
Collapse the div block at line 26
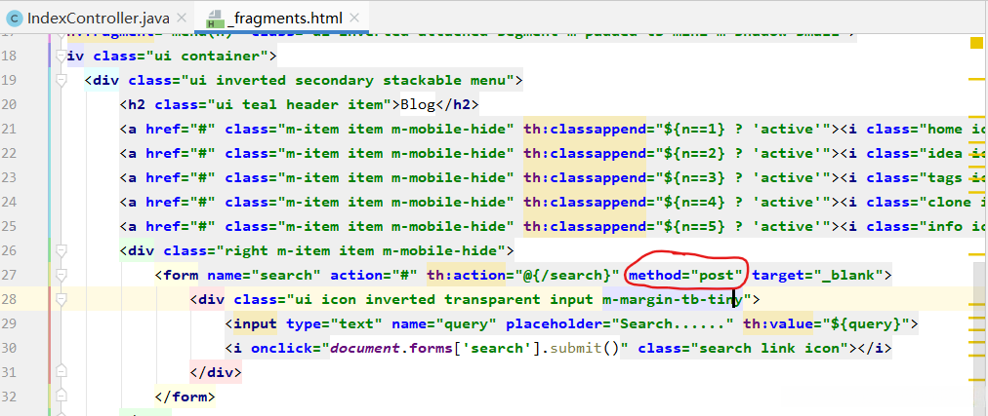(x=62, y=250)
